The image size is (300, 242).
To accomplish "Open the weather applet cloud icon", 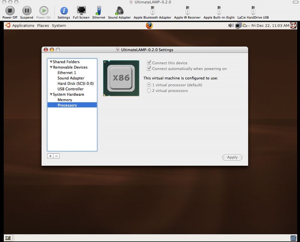I will click(x=245, y=25).
